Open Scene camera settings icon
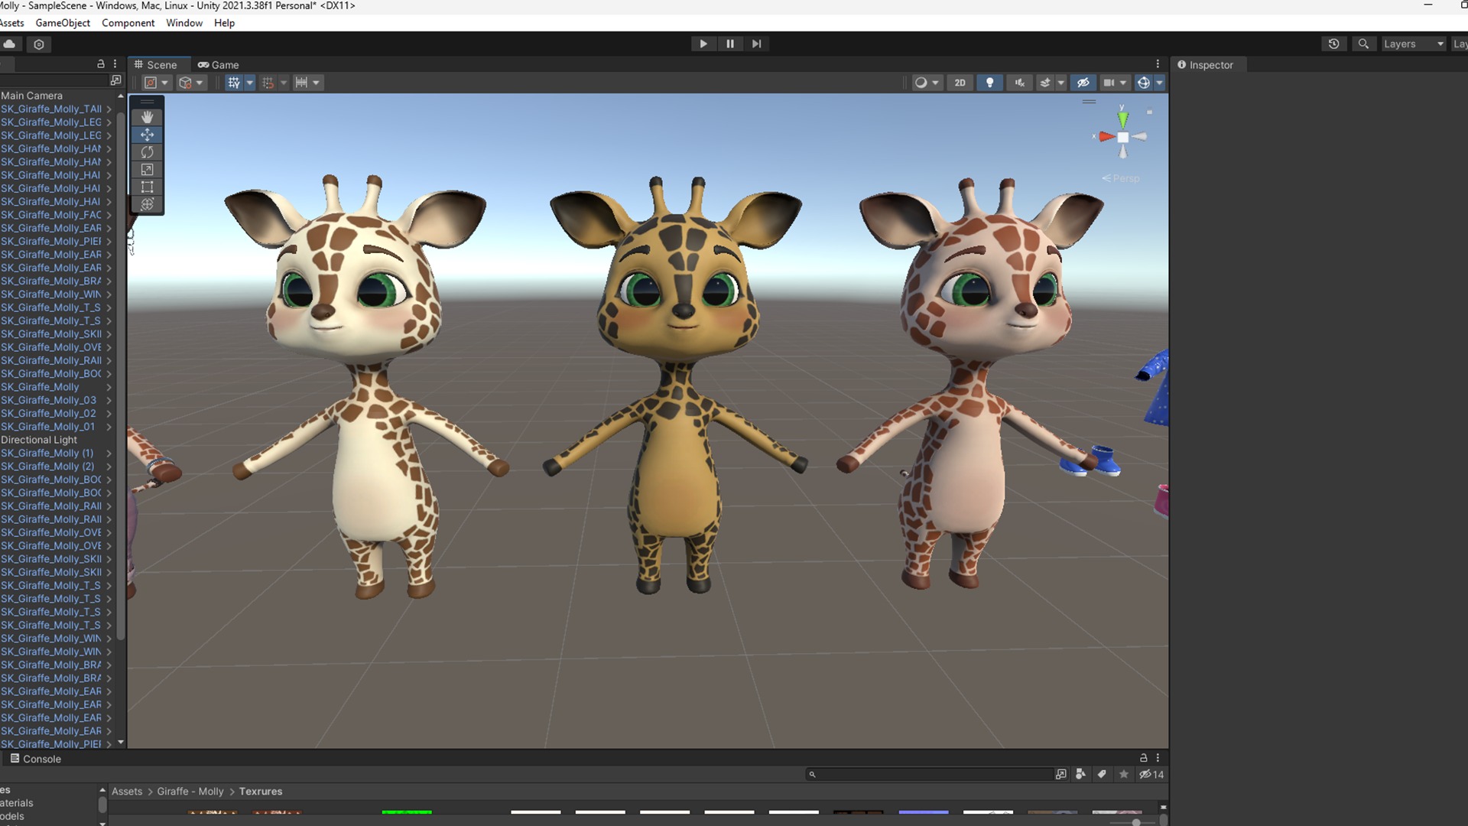 [1109, 83]
